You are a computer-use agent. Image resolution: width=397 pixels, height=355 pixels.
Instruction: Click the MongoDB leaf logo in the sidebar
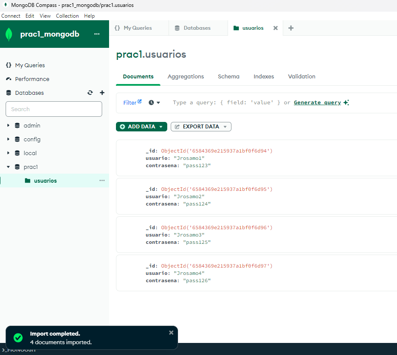point(9,34)
